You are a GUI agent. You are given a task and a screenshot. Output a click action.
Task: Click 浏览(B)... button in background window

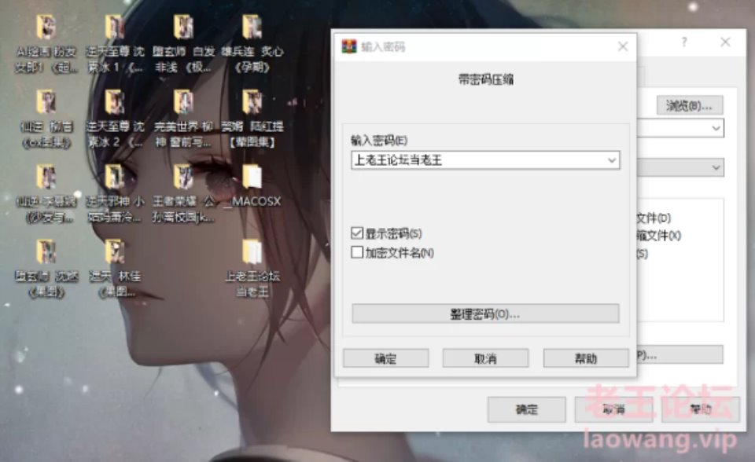[690, 105]
